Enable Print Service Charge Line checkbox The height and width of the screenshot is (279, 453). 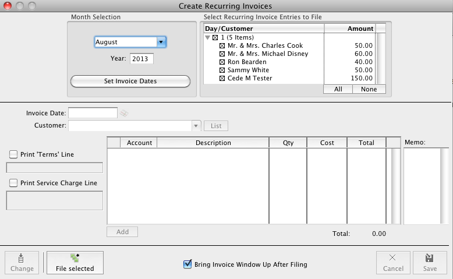pyautogui.click(x=13, y=183)
